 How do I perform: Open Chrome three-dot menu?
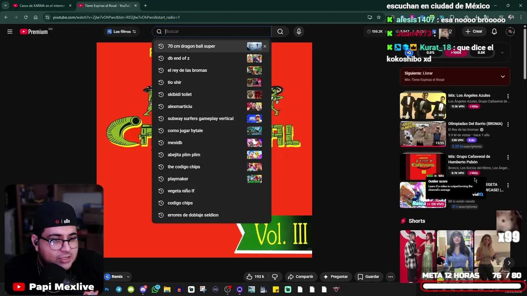tap(521, 17)
